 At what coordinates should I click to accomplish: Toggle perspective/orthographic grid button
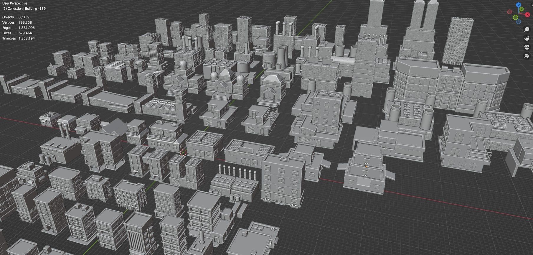[527, 56]
